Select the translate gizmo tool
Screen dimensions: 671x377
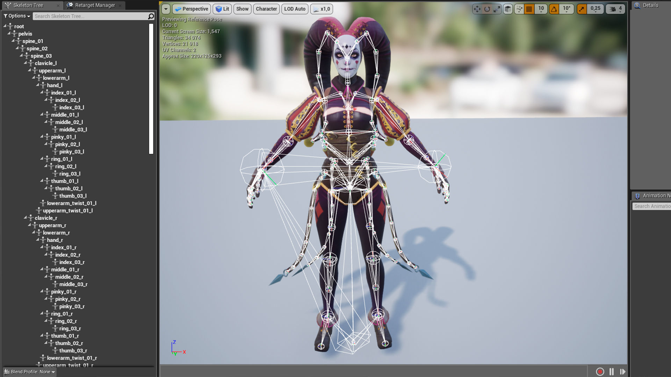click(x=477, y=9)
